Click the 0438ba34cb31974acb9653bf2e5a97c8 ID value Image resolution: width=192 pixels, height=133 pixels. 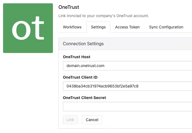coord(102,86)
